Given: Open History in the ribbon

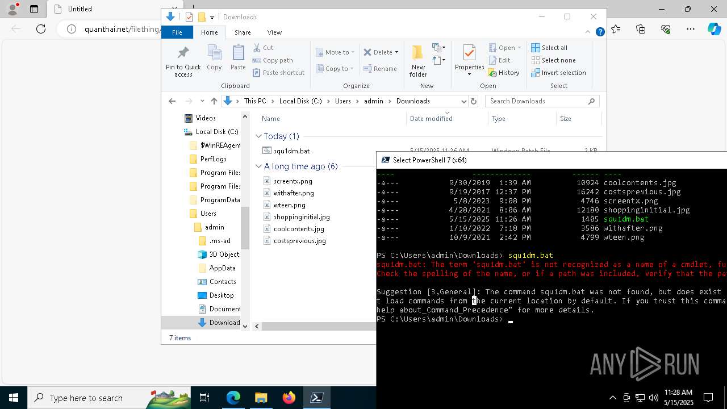Looking at the screenshot, I should point(503,73).
